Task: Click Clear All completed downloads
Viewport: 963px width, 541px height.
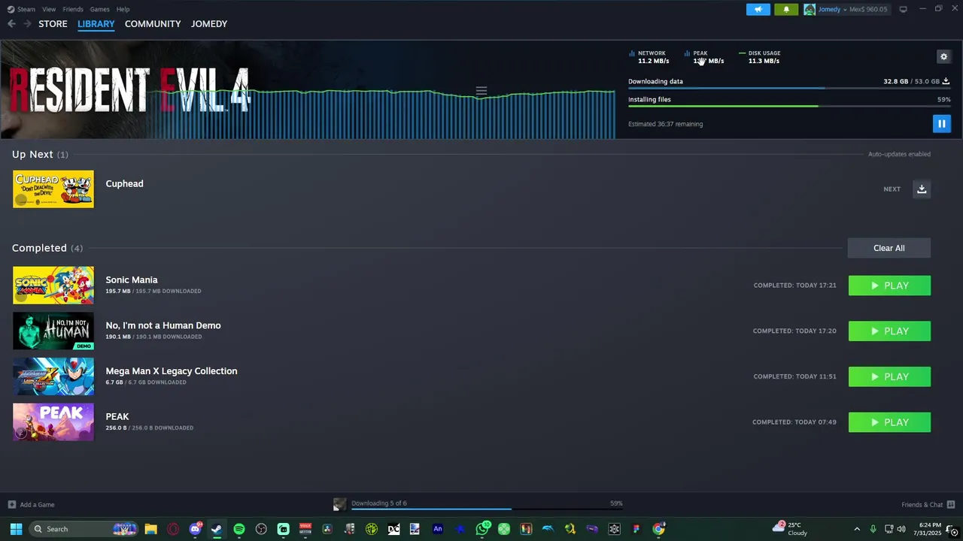Action: coord(889,248)
